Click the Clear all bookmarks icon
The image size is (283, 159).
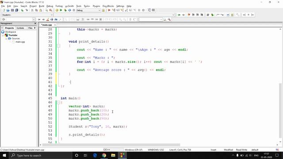(202, 15)
